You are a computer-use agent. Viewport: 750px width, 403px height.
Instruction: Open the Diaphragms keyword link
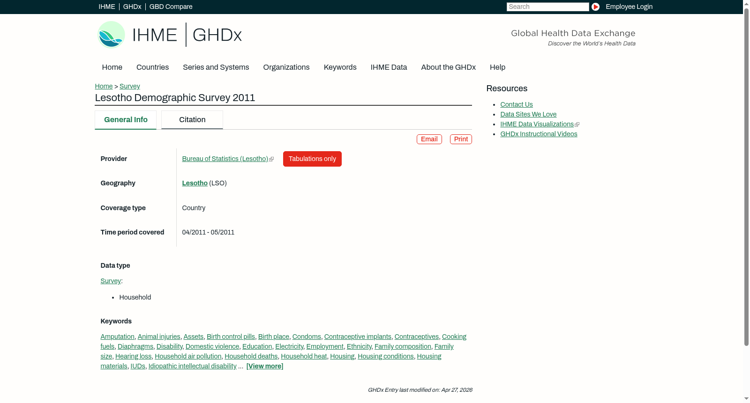(x=135, y=346)
